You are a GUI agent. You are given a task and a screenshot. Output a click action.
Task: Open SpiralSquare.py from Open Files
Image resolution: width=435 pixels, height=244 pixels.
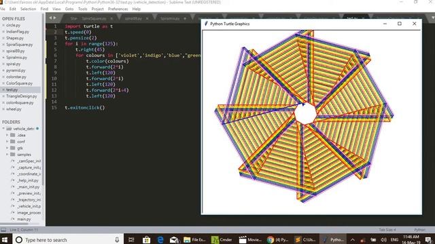point(20,45)
